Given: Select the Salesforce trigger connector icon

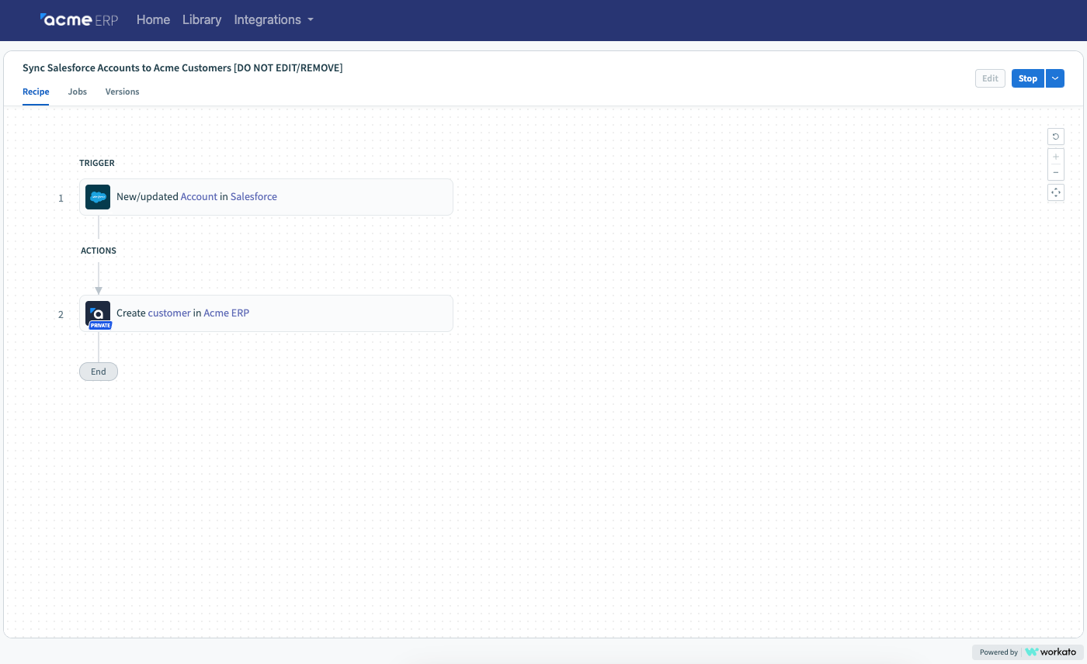Looking at the screenshot, I should tap(97, 197).
